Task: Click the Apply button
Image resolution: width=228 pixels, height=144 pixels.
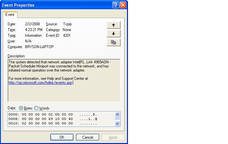Action: tap(113, 137)
